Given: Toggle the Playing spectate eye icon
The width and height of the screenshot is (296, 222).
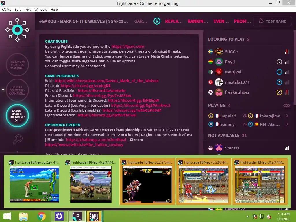Looking at the screenshot, I should tap(286, 106).
